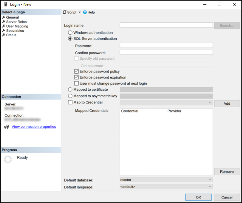Open the Map to Credential dropdown
Image resolution: width=242 pixels, height=203 pixels.
pyautogui.click(x=166, y=103)
